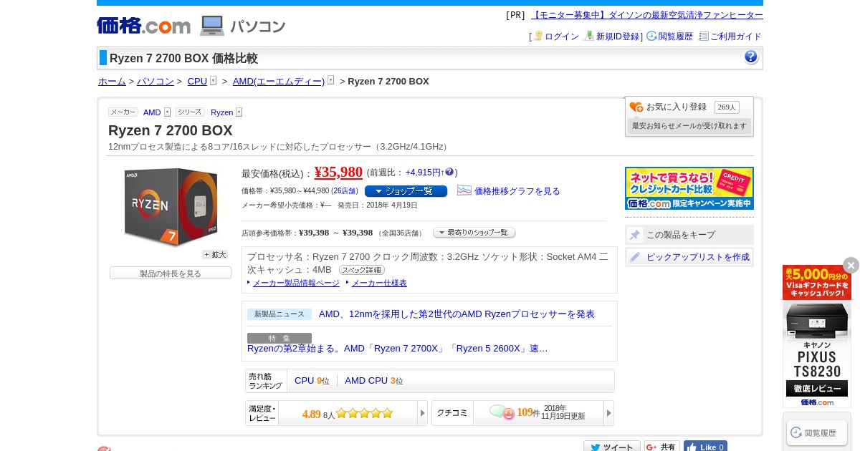Image resolution: width=860 pixels, height=451 pixels.
Task: Click the 拡大 enlarge image button
Action: [x=215, y=255]
